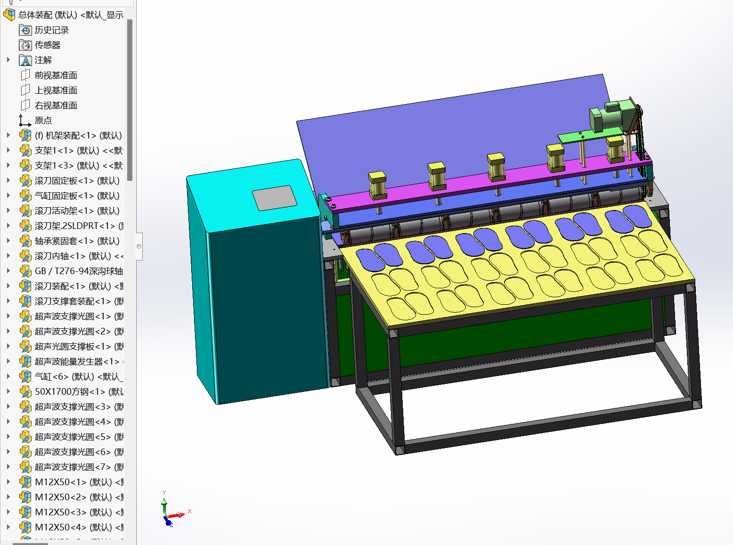
Task: Click the 原点 origin icon
Action: (25, 121)
